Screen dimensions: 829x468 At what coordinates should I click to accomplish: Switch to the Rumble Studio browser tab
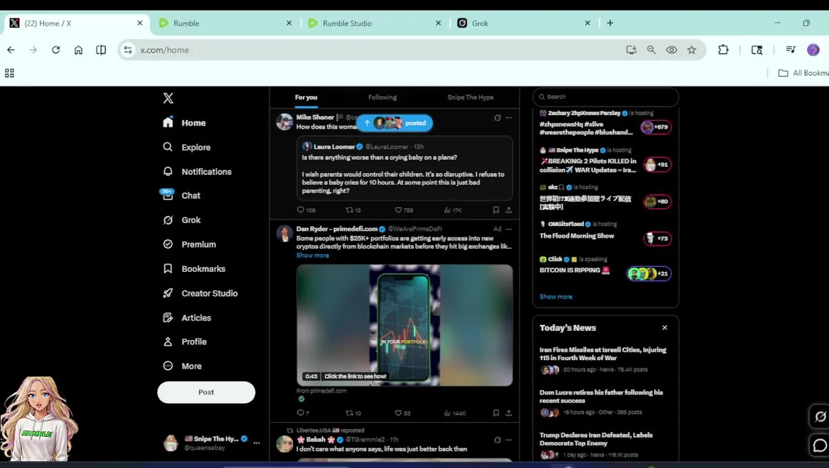pyautogui.click(x=374, y=23)
